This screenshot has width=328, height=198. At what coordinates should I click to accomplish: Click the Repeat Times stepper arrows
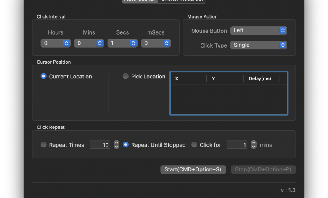coord(116,144)
